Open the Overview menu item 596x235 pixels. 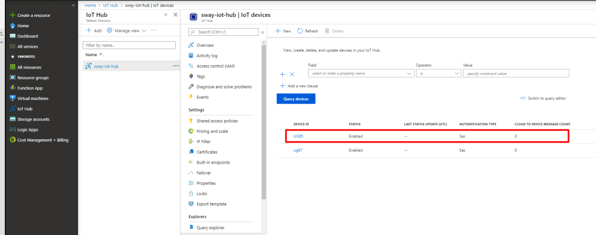coord(205,45)
